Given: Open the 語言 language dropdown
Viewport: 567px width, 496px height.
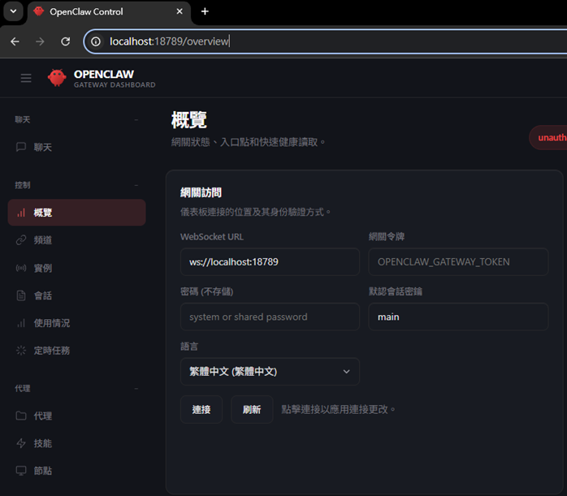Looking at the screenshot, I should pyautogui.click(x=269, y=372).
